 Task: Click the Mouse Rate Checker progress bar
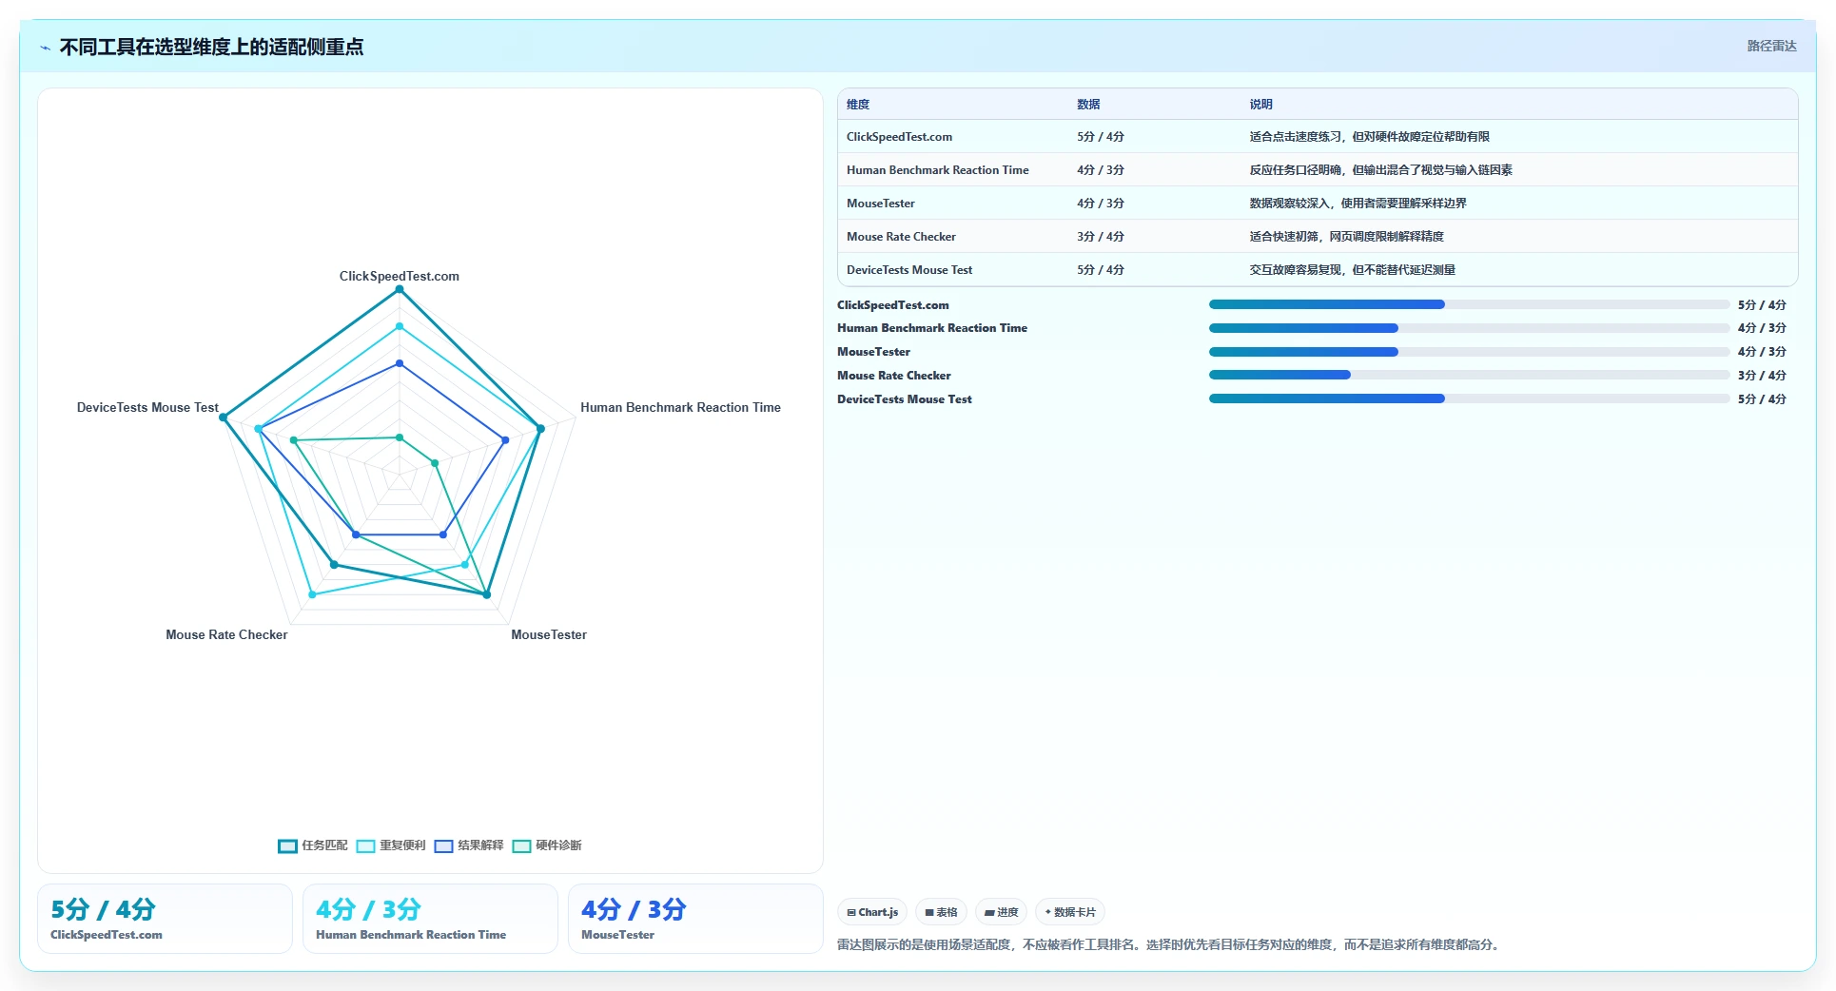click(x=1469, y=375)
